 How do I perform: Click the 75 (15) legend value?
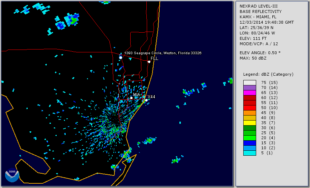coord(269,83)
